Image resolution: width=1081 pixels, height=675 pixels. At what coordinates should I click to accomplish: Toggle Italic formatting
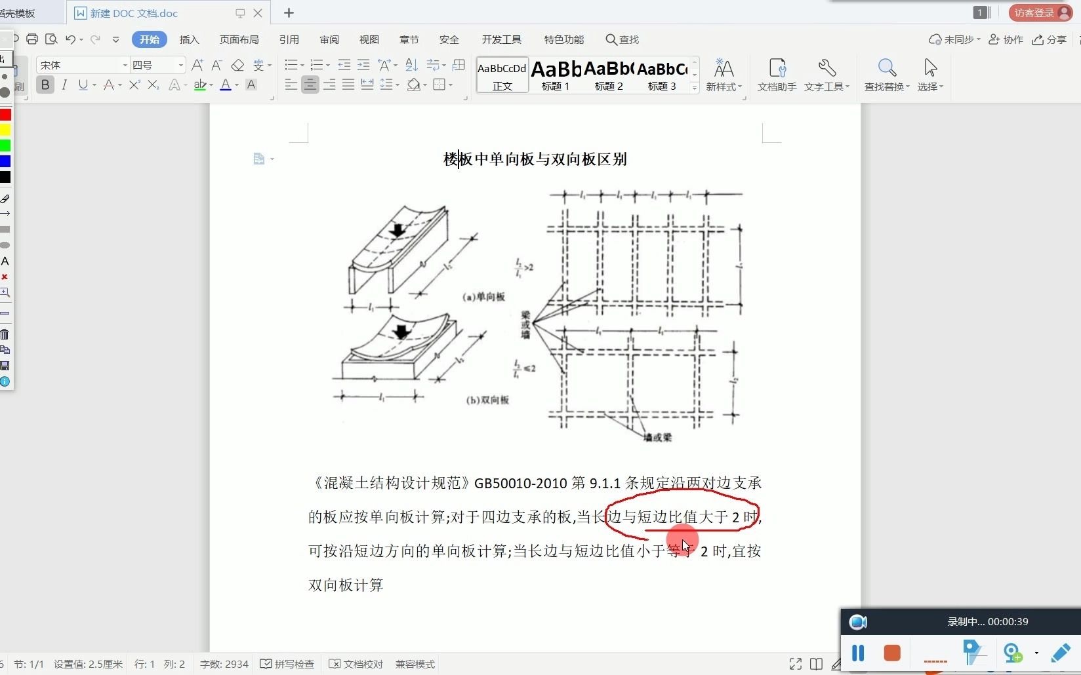pyautogui.click(x=64, y=85)
